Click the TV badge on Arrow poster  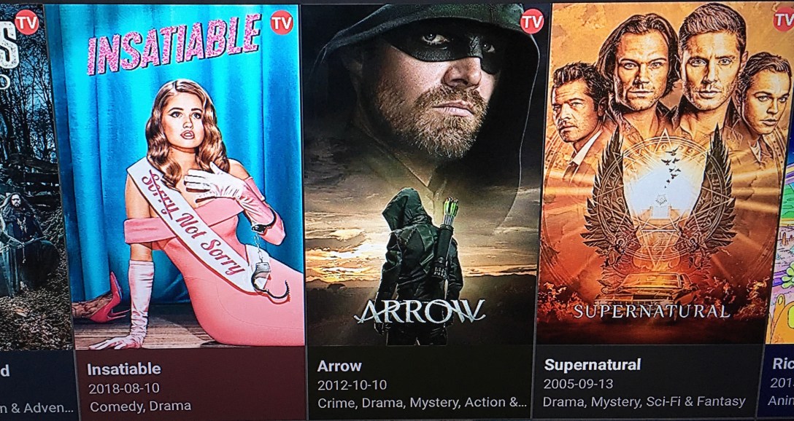[532, 21]
